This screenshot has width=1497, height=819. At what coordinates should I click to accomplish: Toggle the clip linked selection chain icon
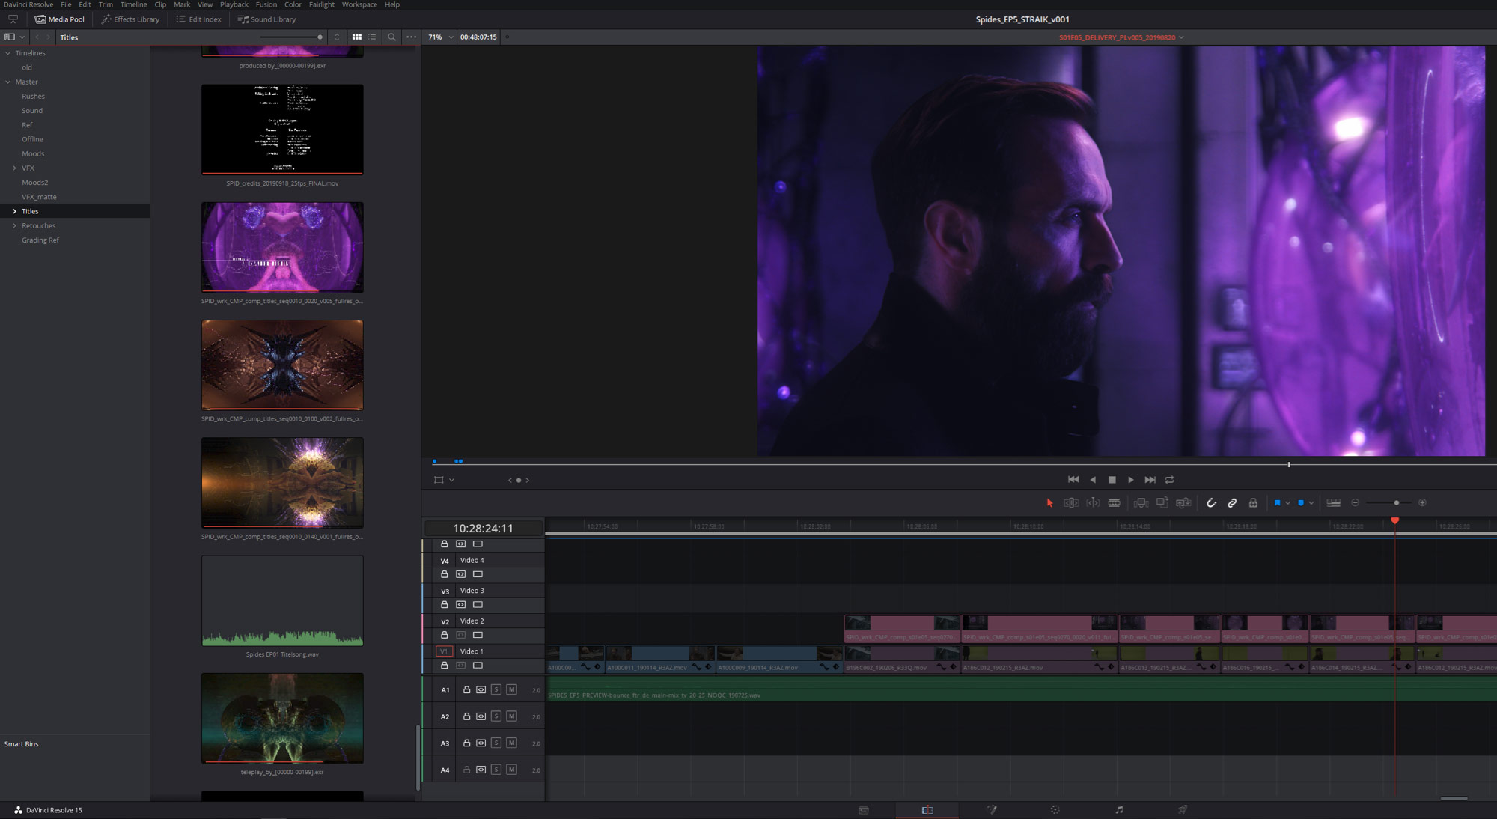(x=1232, y=503)
